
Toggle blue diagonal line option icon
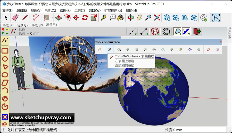click(x=186, y=32)
